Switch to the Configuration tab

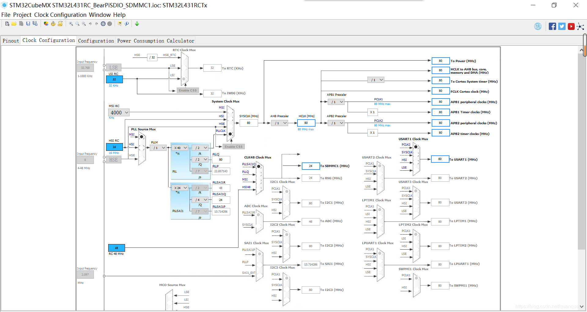click(x=96, y=41)
